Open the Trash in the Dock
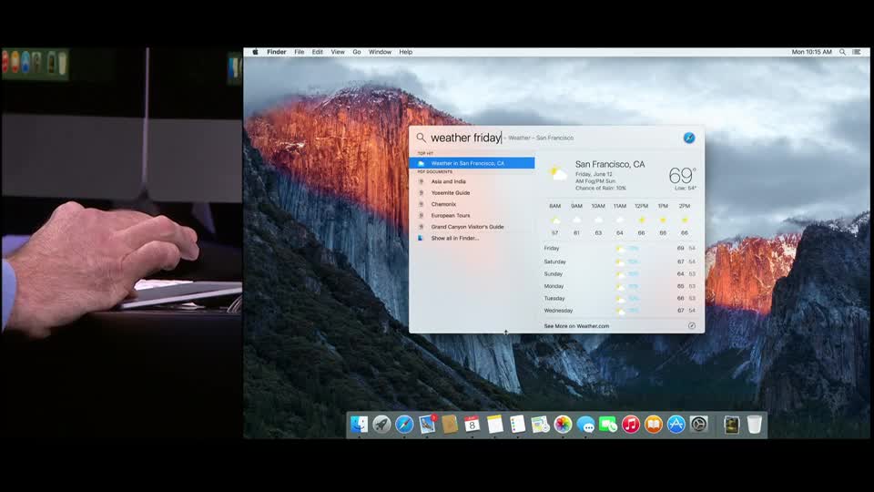This screenshot has height=492, width=874. [x=755, y=425]
